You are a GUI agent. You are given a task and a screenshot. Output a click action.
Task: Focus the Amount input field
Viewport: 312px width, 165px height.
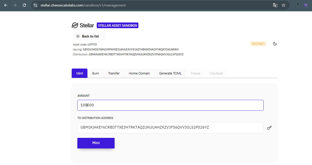(x=170, y=105)
